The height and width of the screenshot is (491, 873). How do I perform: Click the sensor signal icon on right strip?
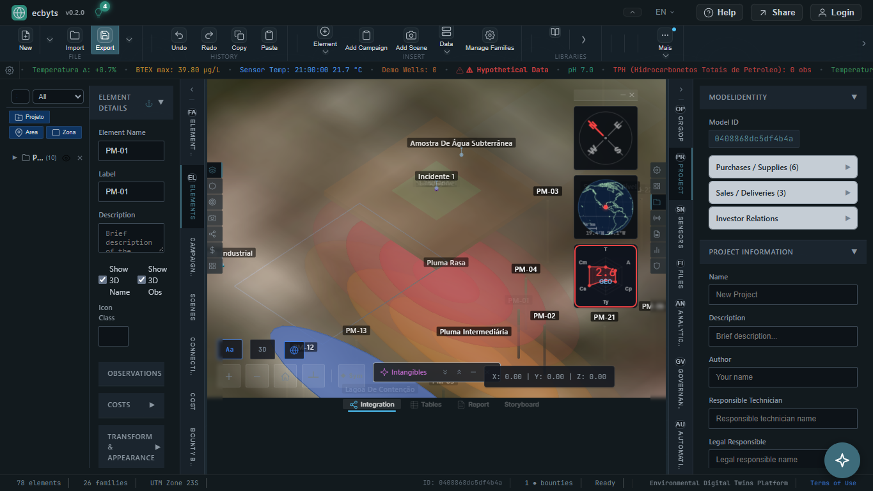pyautogui.click(x=657, y=218)
